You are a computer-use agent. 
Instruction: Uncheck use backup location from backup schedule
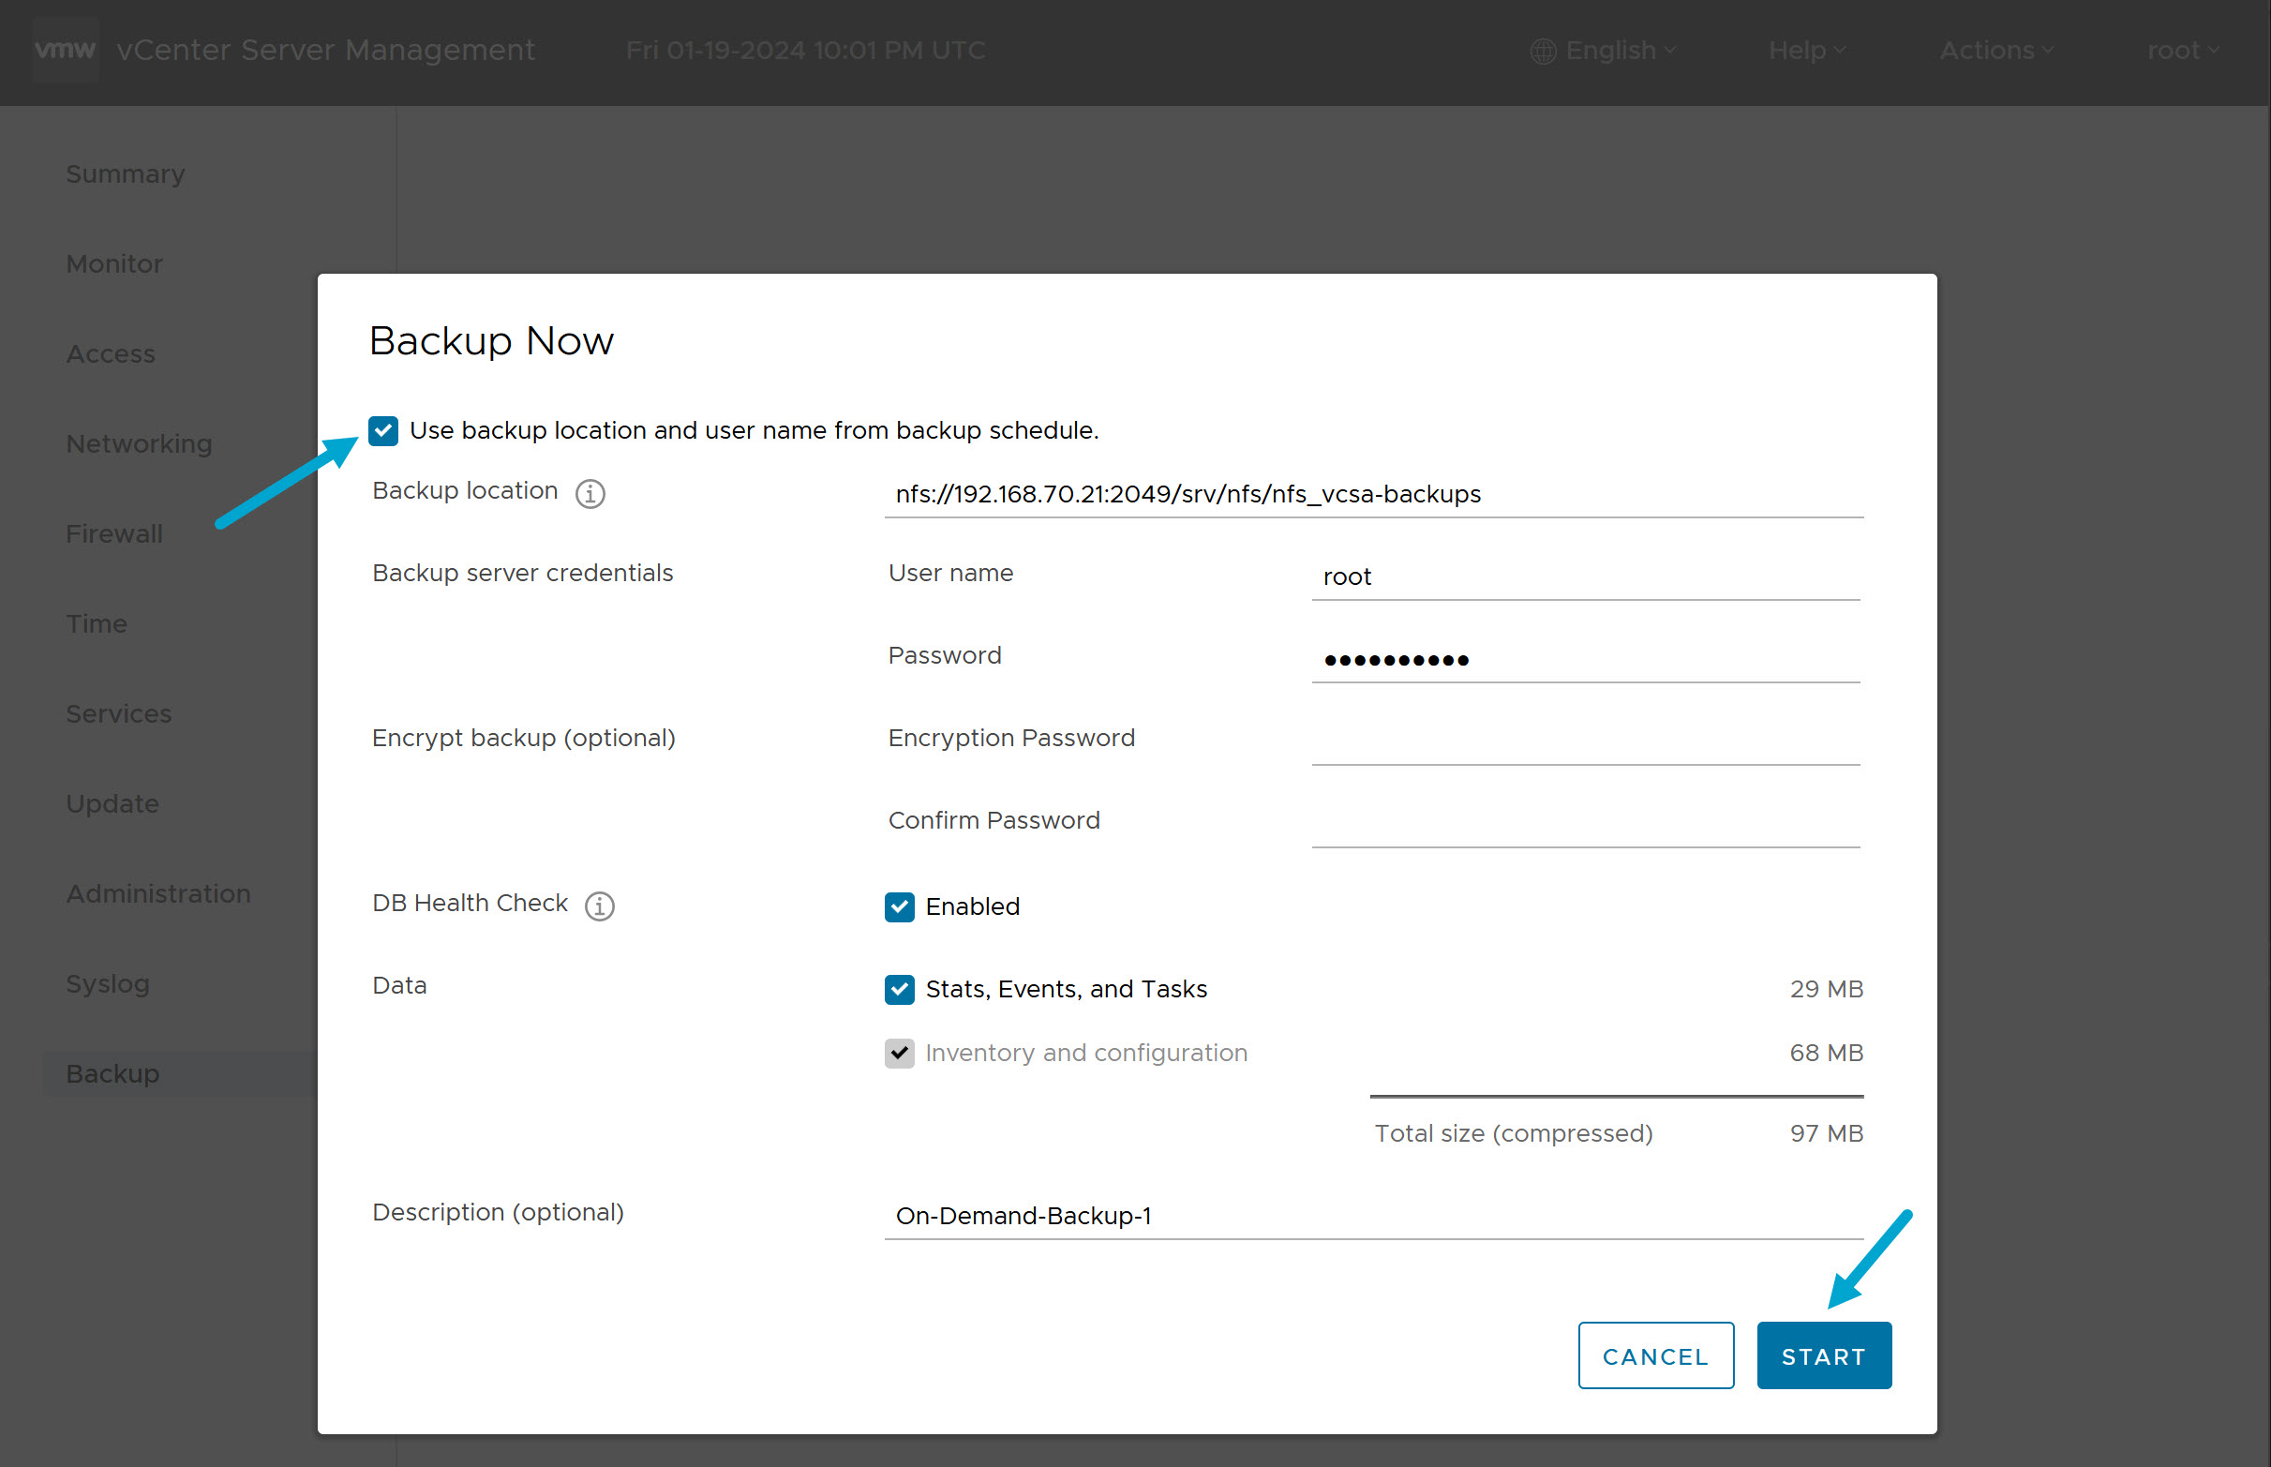tap(383, 430)
